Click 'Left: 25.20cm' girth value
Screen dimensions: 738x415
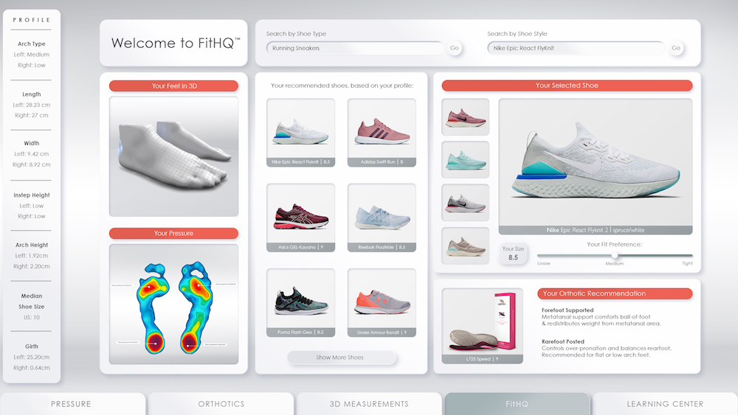[32, 357]
